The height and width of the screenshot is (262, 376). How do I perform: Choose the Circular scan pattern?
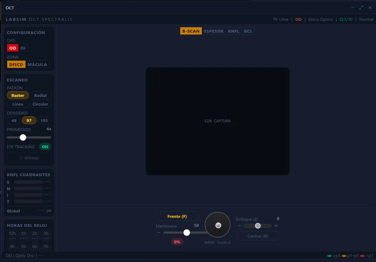[x=40, y=104]
